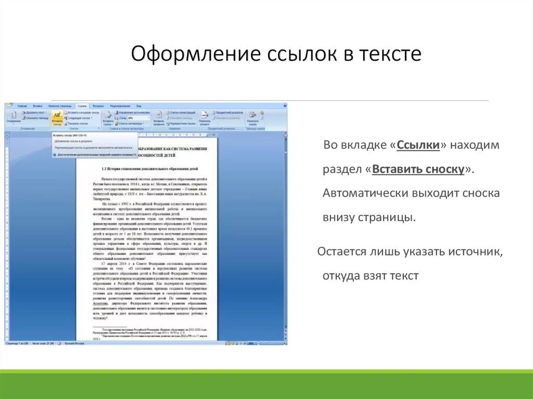This screenshot has width=533, height=399.
Task: Click the slide title Оформление ссылок в тексте
Action: pyautogui.click(x=276, y=54)
